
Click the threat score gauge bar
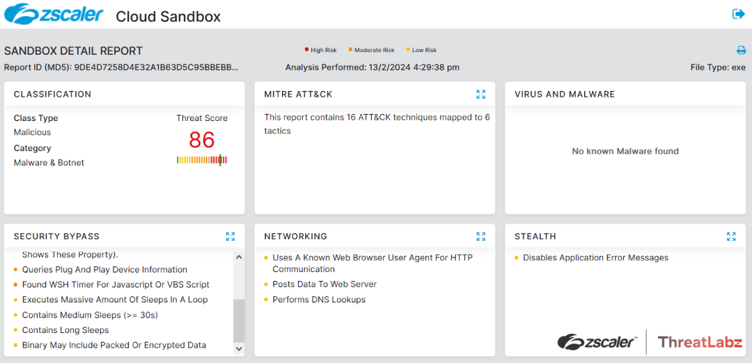202,160
